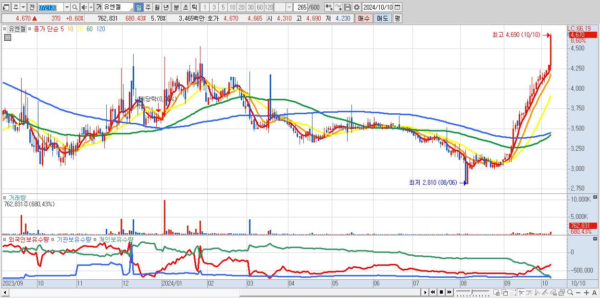This screenshot has width=600, height=298.
Task: Click the speaker sound icon
Action: click(x=84, y=7)
